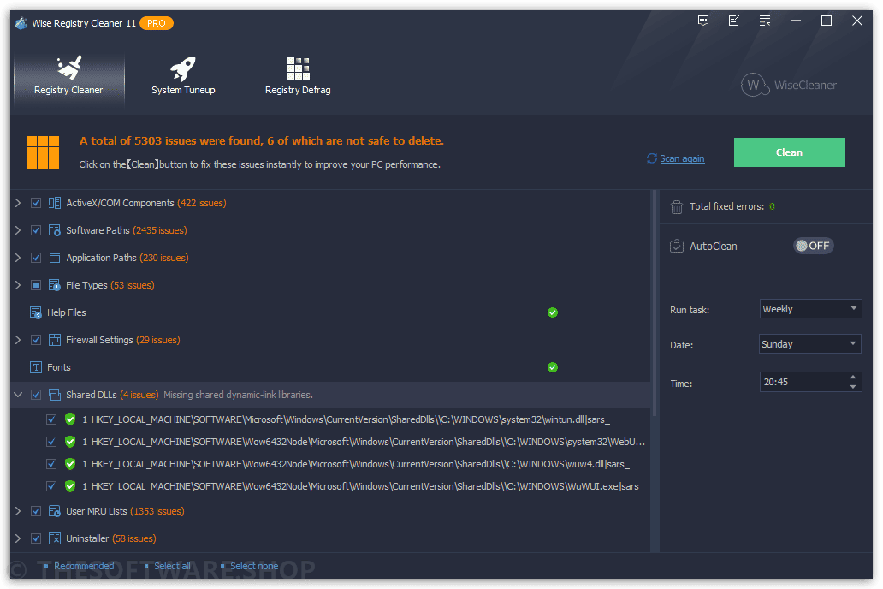Screen dimensions: 883x589
Task: Uncheck the ActiveX/COM Components checkbox
Action: [x=36, y=203]
